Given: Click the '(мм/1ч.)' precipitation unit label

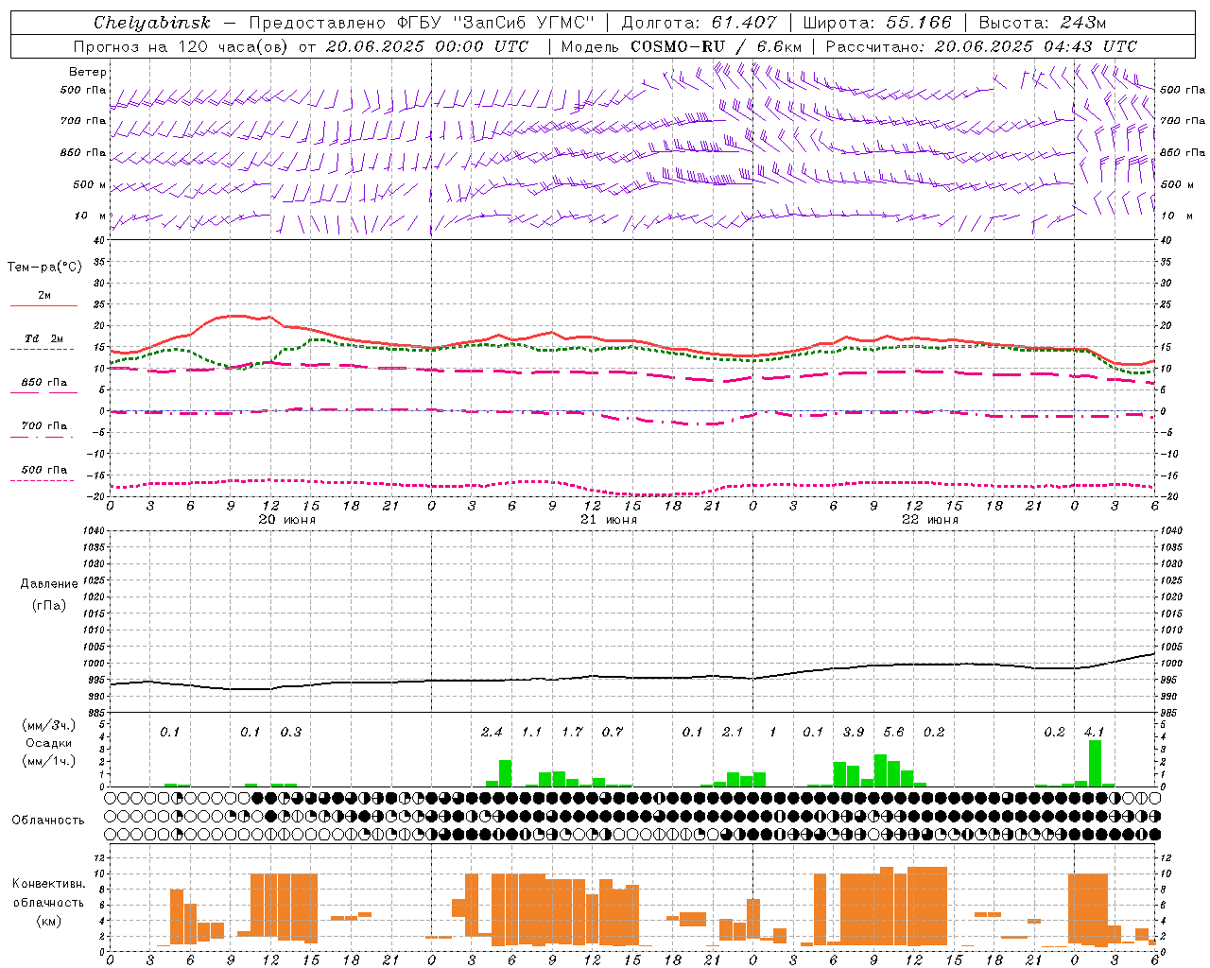Looking at the screenshot, I should pos(48,761).
